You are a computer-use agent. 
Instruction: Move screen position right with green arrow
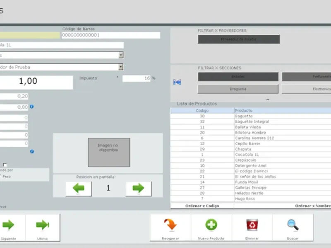[139, 189]
